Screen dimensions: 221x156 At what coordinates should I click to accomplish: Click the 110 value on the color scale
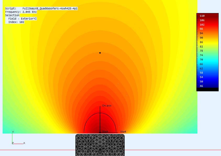pos(202,16)
